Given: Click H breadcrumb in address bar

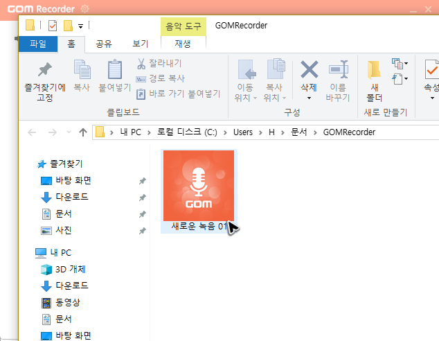Looking at the screenshot, I should click(x=271, y=132).
